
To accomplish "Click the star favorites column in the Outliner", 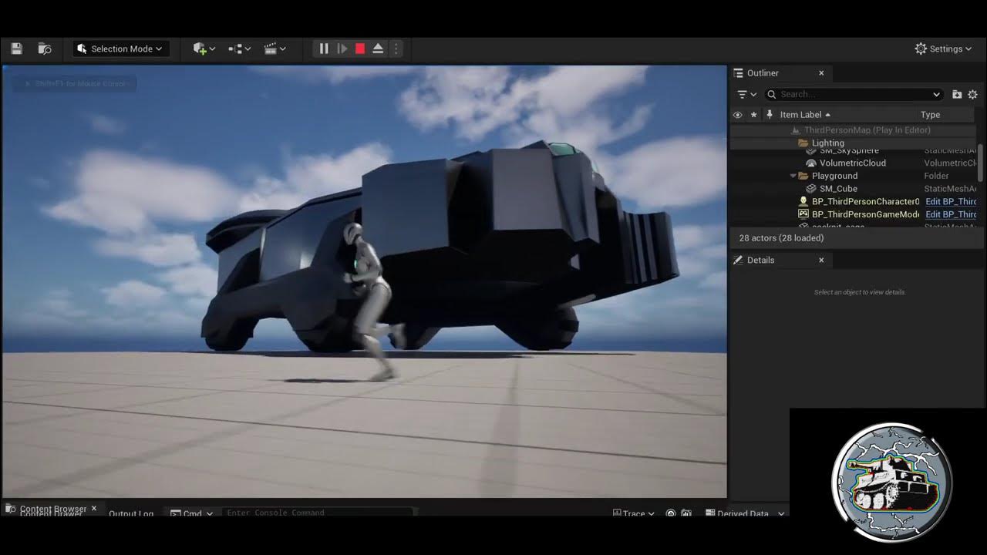I will point(753,114).
